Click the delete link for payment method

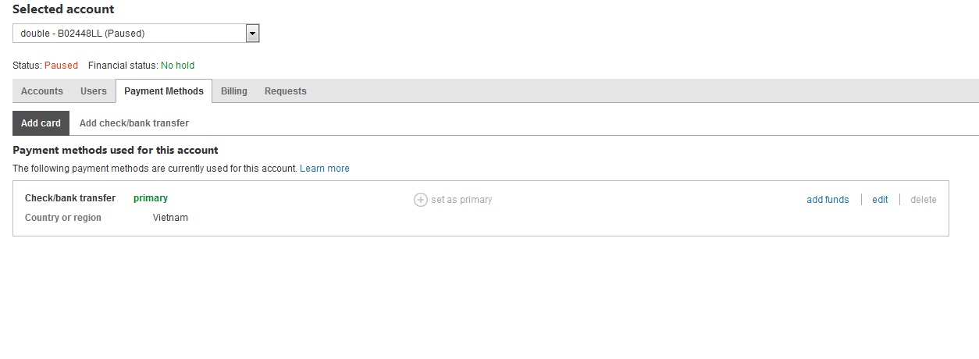924,200
